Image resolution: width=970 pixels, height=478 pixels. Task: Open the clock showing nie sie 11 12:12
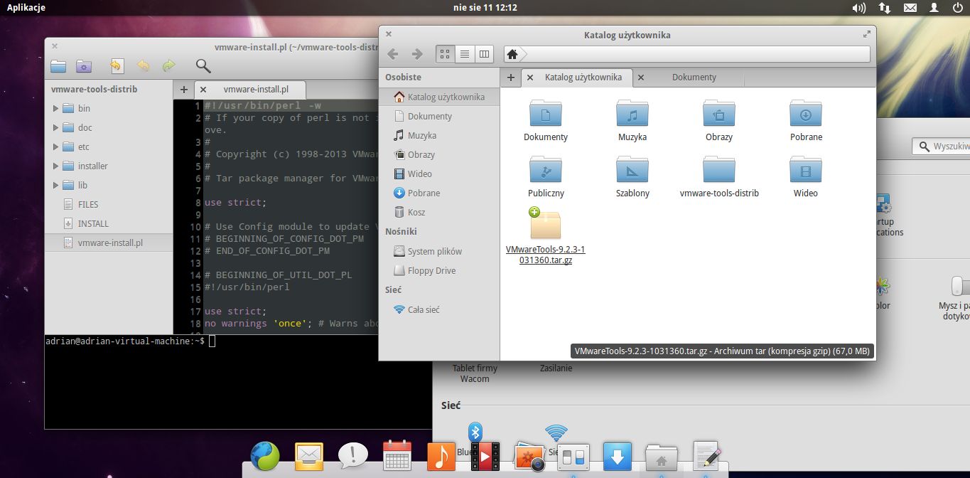pyautogui.click(x=485, y=7)
